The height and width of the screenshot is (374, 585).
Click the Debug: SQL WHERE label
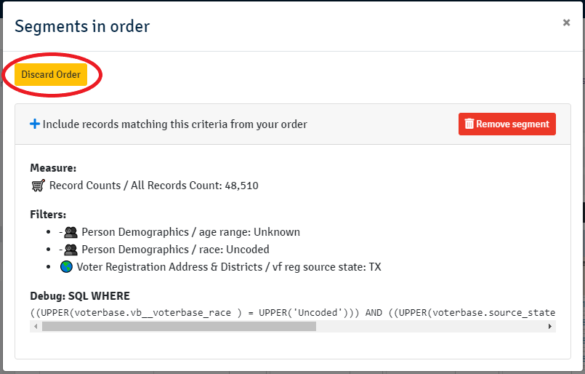coord(80,296)
